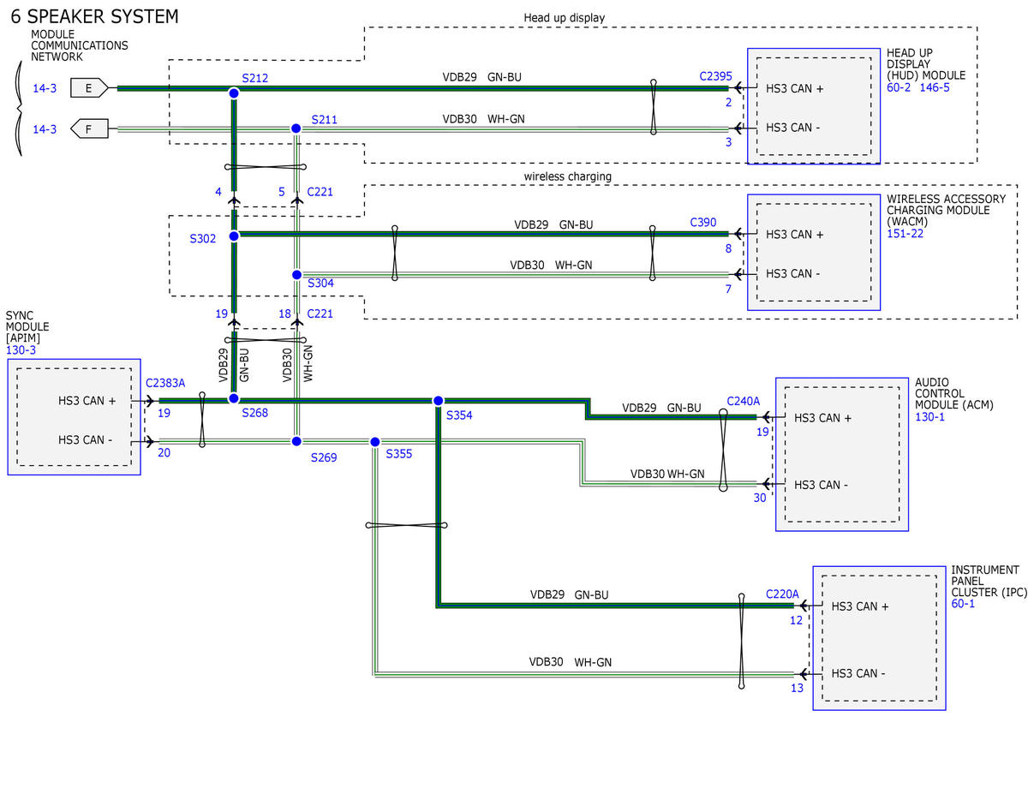This screenshot has width=1028, height=794.
Task: Open the 146-5 page reference link
Action: tap(935, 87)
